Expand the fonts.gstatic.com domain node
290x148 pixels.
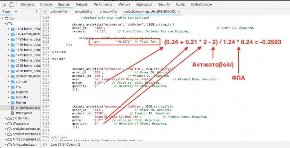pyautogui.click(x=5, y=145)
